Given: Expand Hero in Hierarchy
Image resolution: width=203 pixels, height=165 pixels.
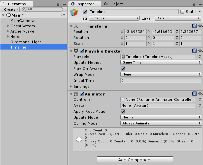Looking at the screenshot, I should (x=8, y=37).
